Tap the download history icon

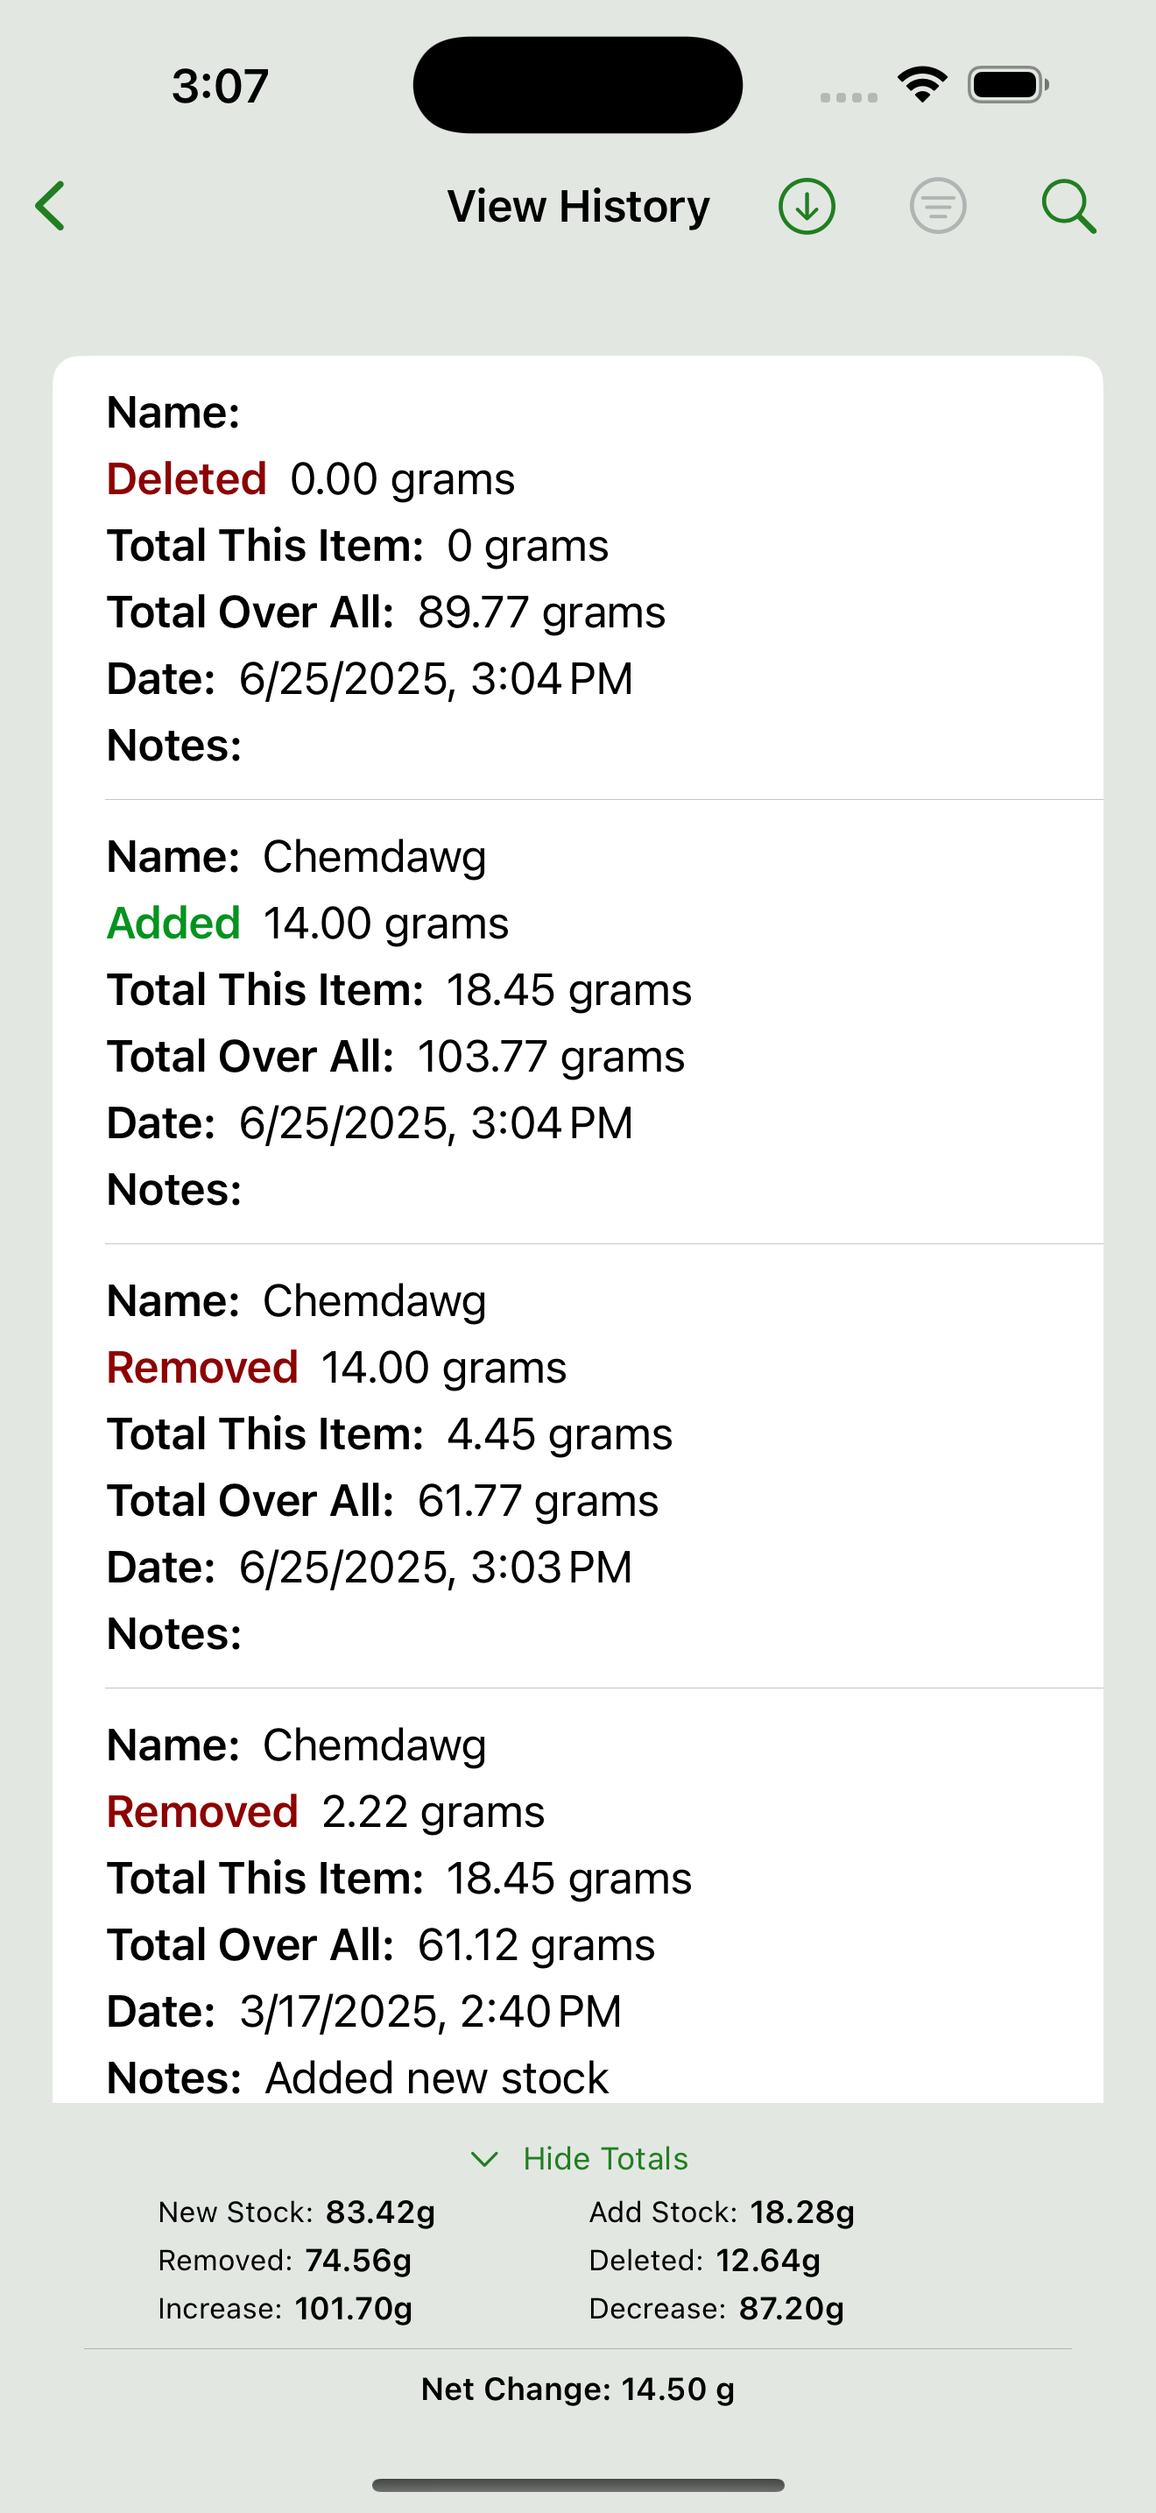coord(806,206)
